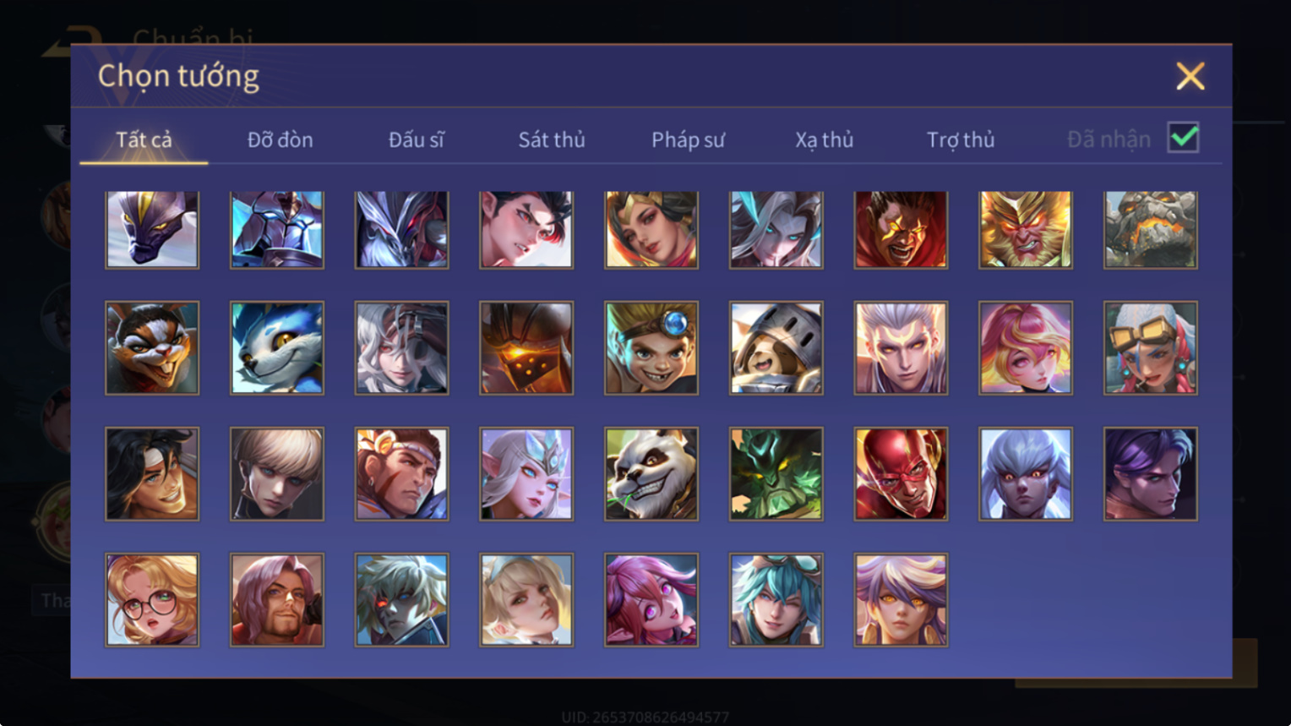The image size is (1291, 726).
Task: Switch to the Trợ thủ tab
Action: [x=961, y=139]
